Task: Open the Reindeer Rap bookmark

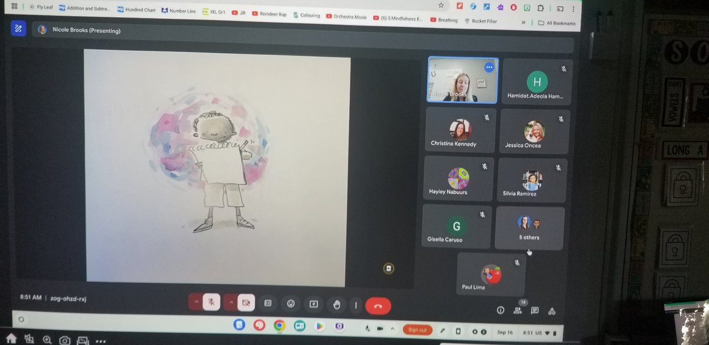Action: pos(269,14)
